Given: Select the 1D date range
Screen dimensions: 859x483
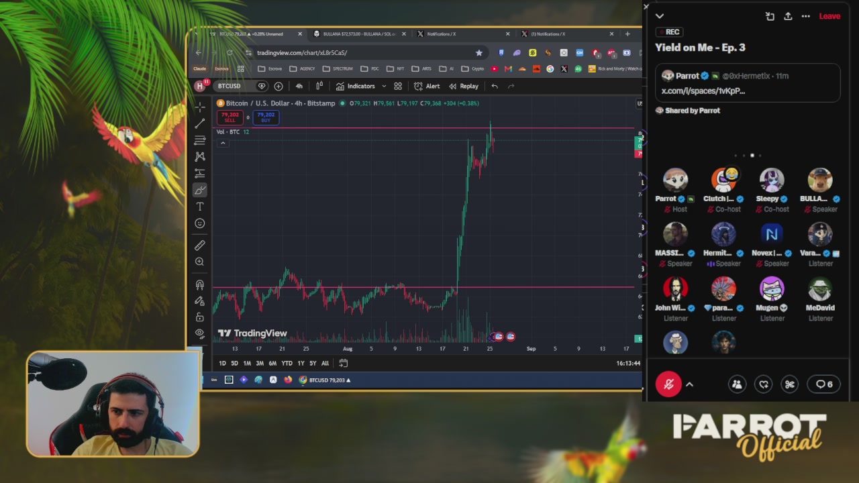Looking at the screenshot, I should tap(222, 363).
